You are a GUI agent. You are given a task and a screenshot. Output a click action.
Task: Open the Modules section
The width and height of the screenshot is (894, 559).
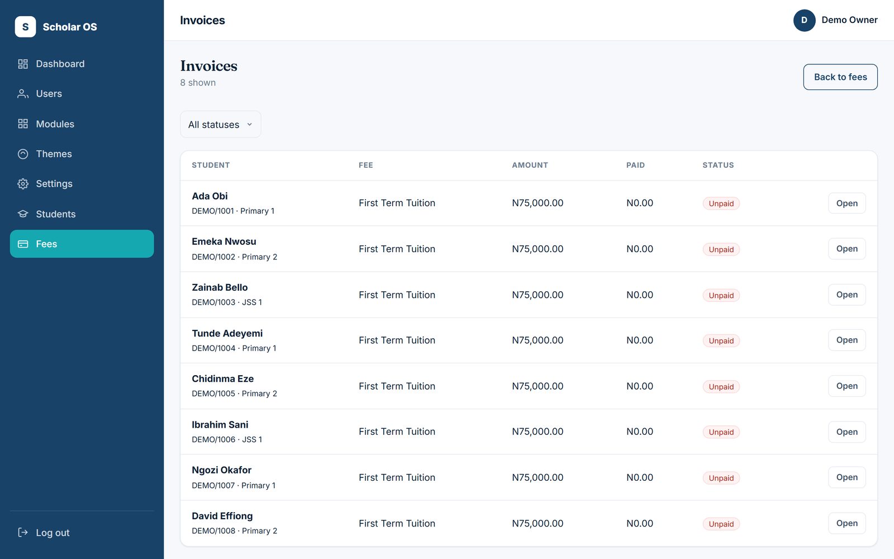(x=82, y=124)
